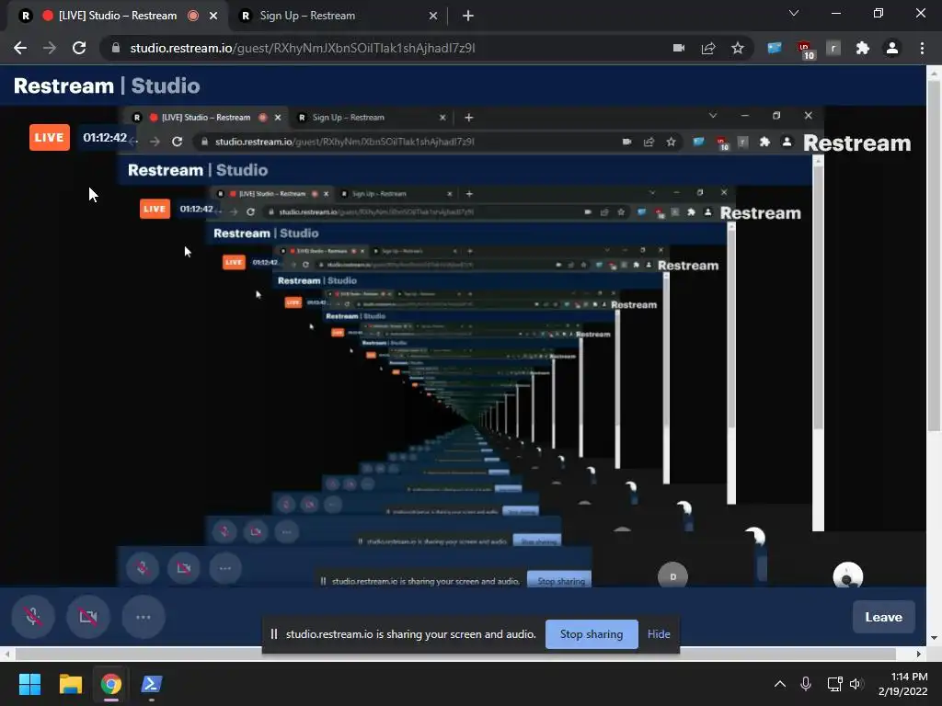This screenshot has height=706, width=942.
Task: Close the Sign Up – Restream tab
Action: pyautogui.click(x=433, y=16)
